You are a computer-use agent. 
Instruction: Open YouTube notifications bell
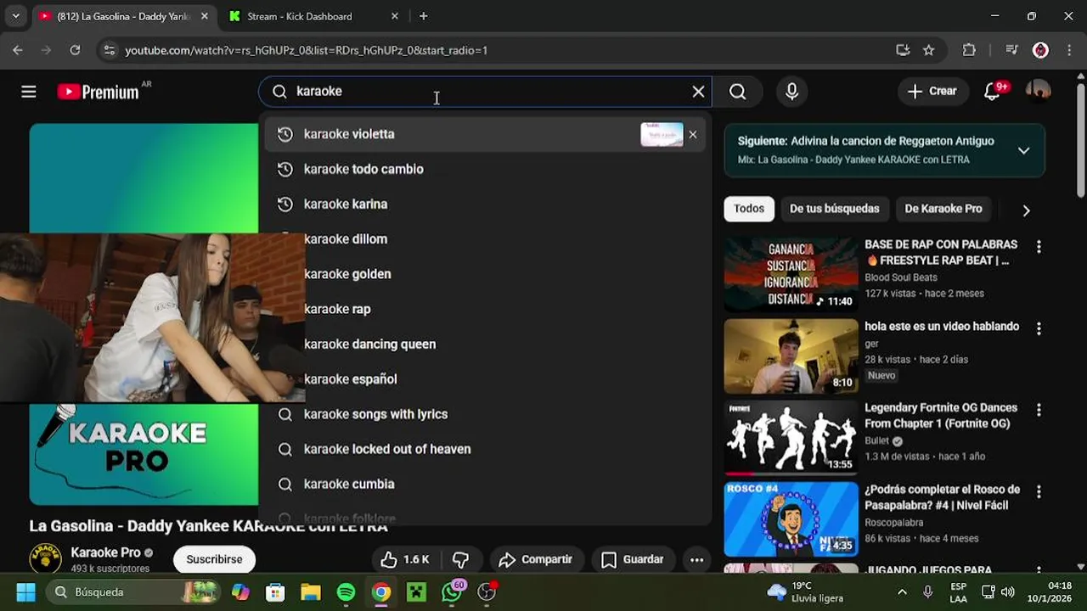tap(992, 92)
